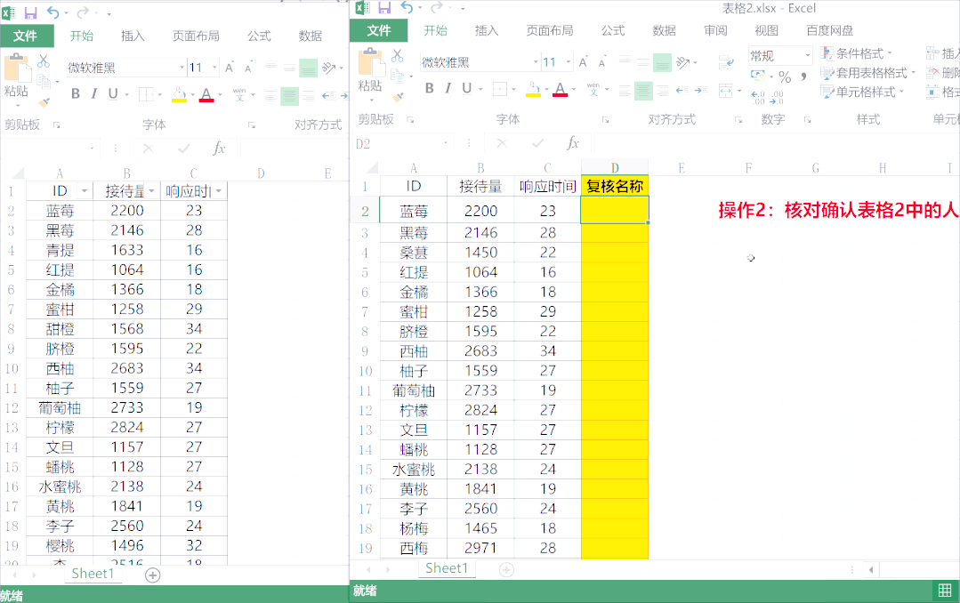Click Name Box showing D2
This screenshot has width=960, height=603.
click(x=401, y=144)
